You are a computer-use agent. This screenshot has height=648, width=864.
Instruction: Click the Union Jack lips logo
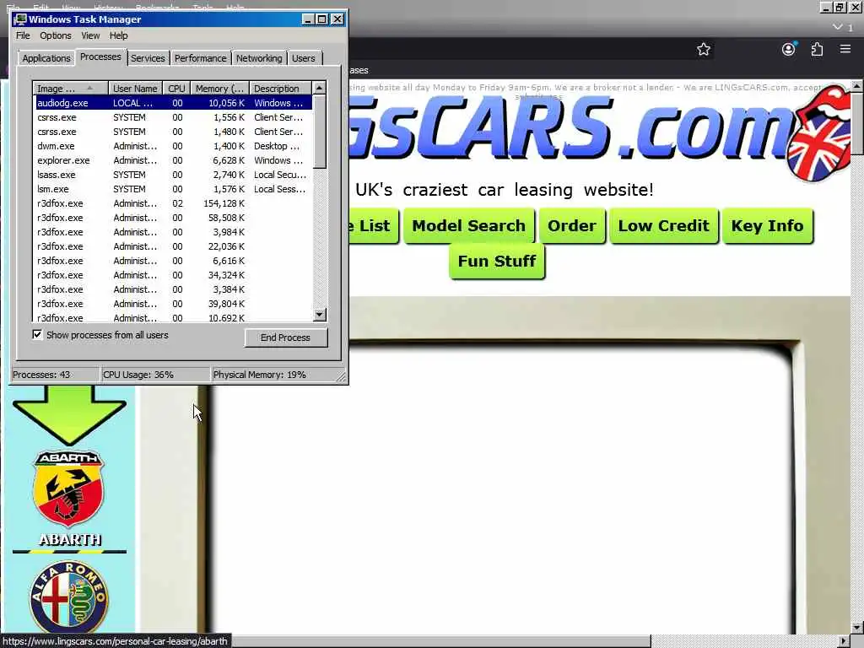point(820,134)
